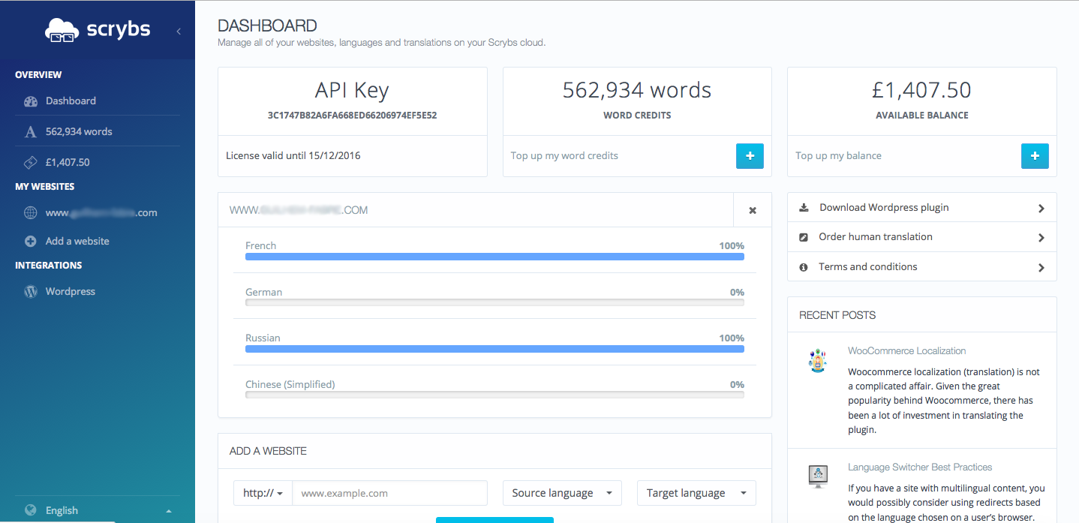Click Top up my word credits
Image resolution: width=1079 pixels, height=523 pixels.
[564, 156]
